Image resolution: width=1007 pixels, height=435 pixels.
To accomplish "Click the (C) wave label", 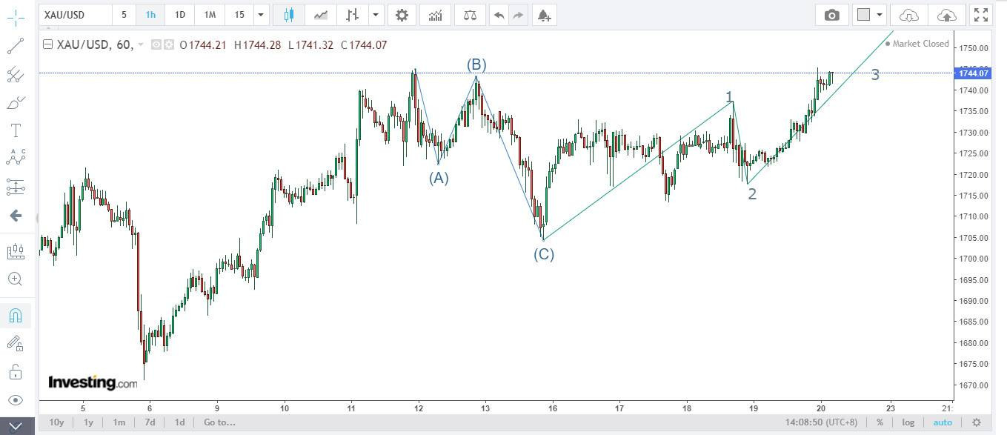I will click(x=544, y=254).
